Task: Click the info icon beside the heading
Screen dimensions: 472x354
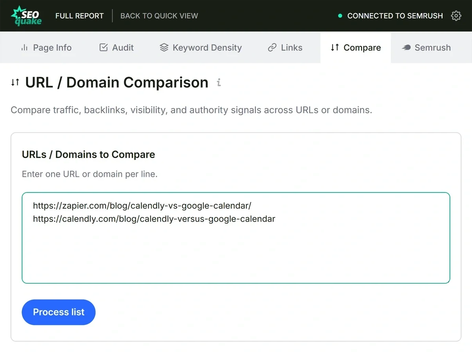Action: tap(219, 83)
